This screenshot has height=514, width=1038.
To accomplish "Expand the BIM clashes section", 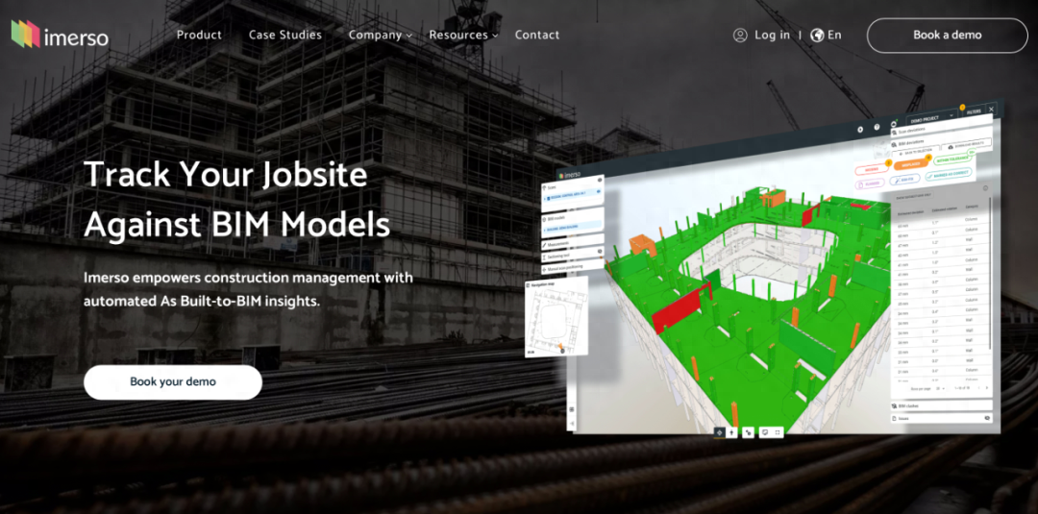I will coord(941,405).
